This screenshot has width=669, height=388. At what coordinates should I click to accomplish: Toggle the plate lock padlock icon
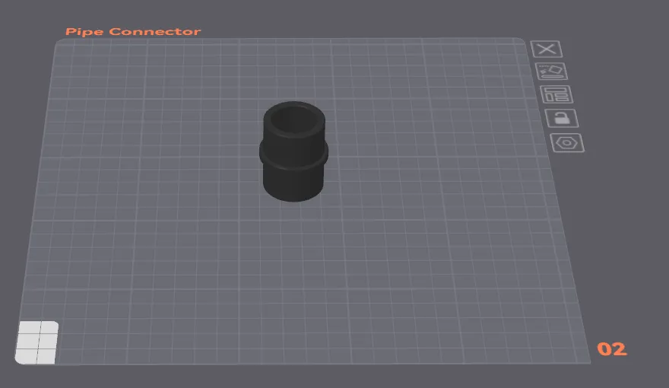click(x=561, y=118)
